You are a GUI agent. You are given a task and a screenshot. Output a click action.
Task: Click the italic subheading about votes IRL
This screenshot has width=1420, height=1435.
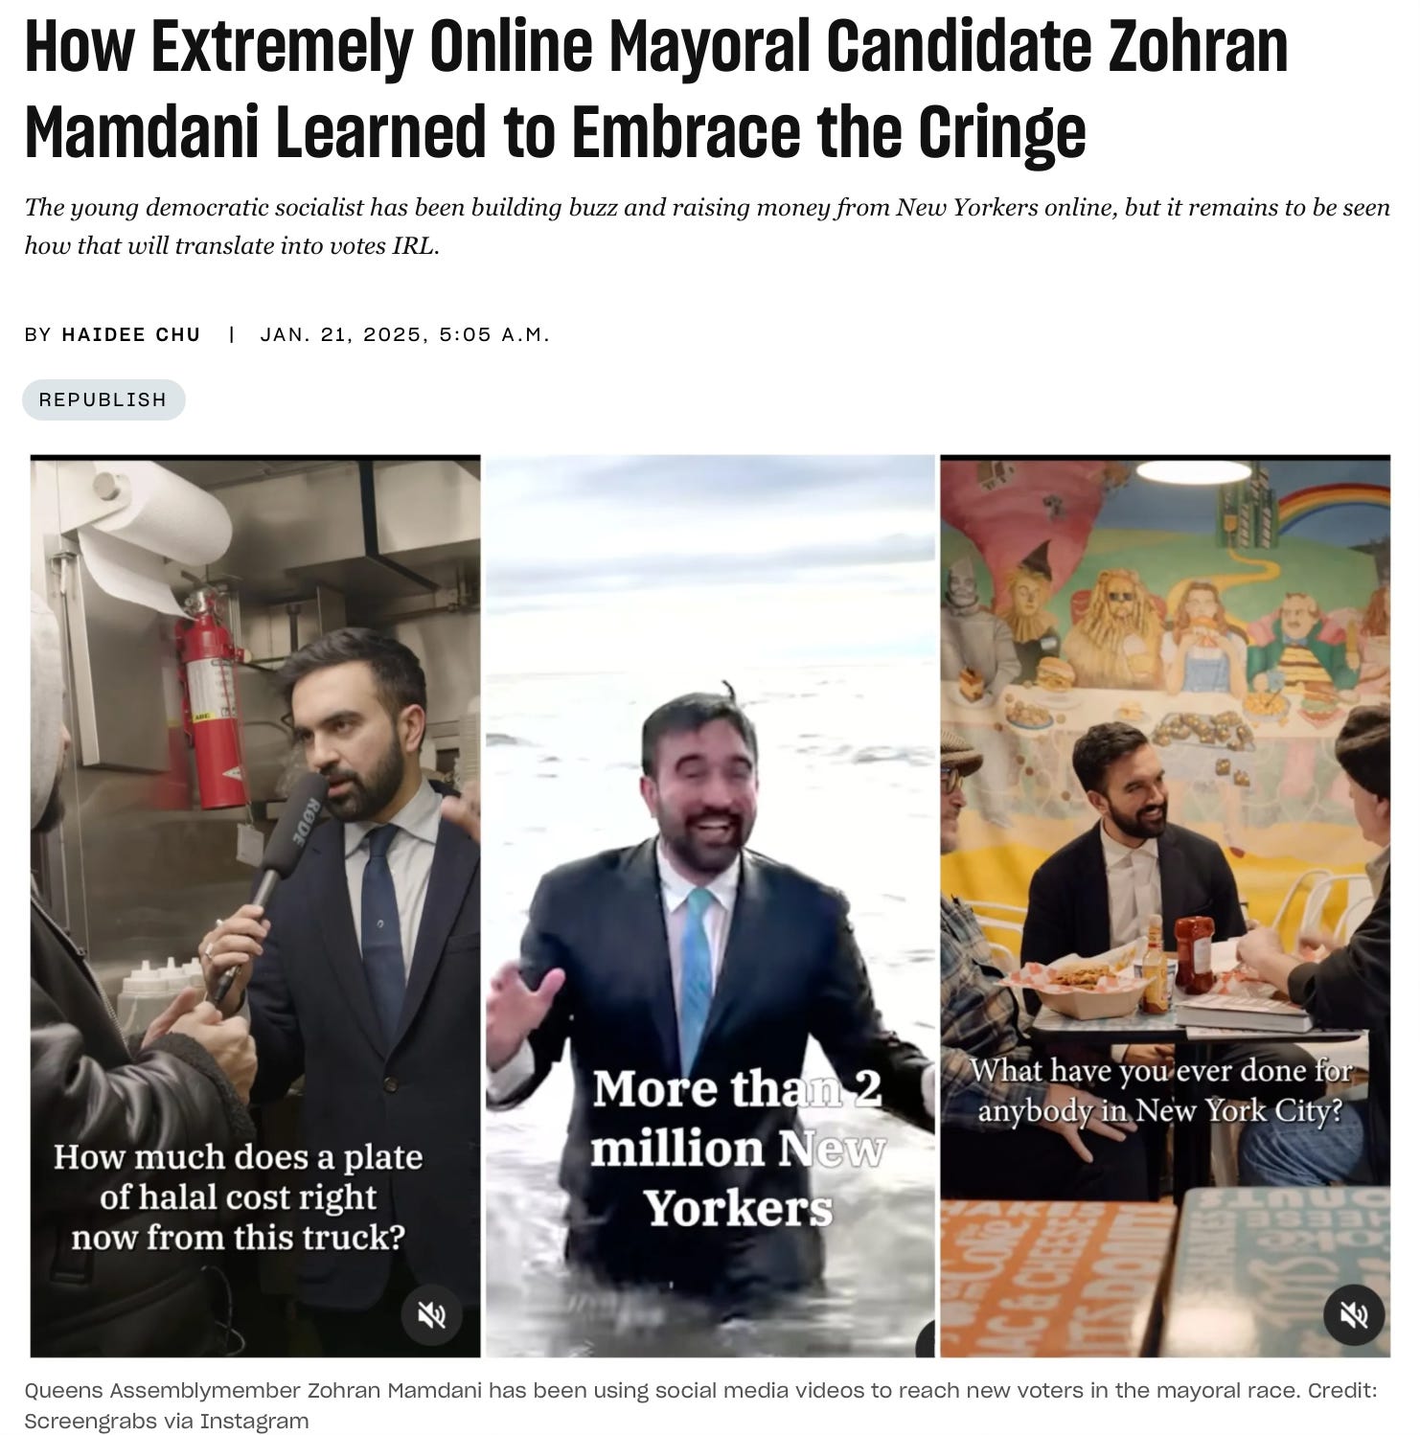pos(707,226)
